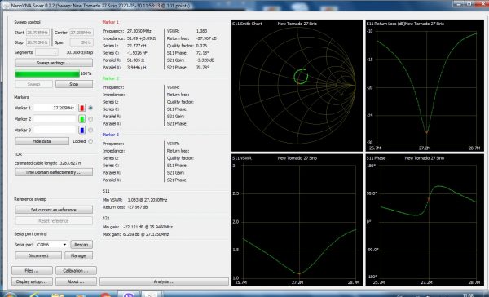The height and width of the screenshot is (297, 489).
Task: Open the Calibration window
Action: coord(76,270)
